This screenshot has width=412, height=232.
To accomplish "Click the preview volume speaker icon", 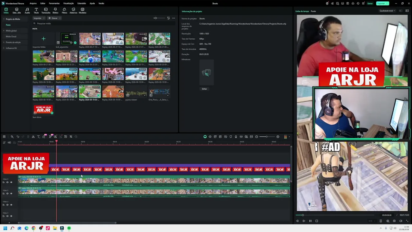I will click(401, 221).
